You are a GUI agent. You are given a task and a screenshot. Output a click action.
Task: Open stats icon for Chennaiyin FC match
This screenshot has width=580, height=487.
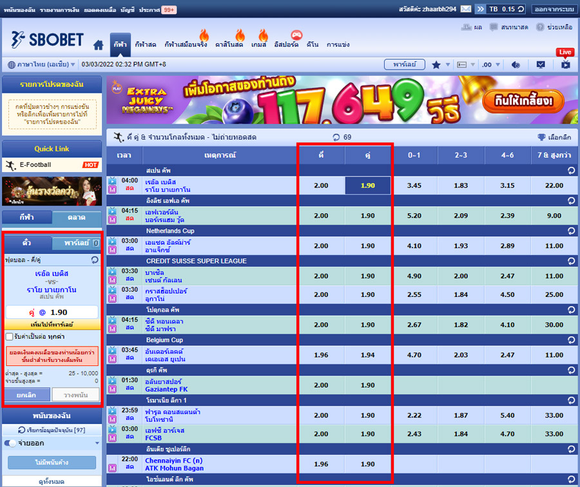pyautogui.click(x=112, y=468)
